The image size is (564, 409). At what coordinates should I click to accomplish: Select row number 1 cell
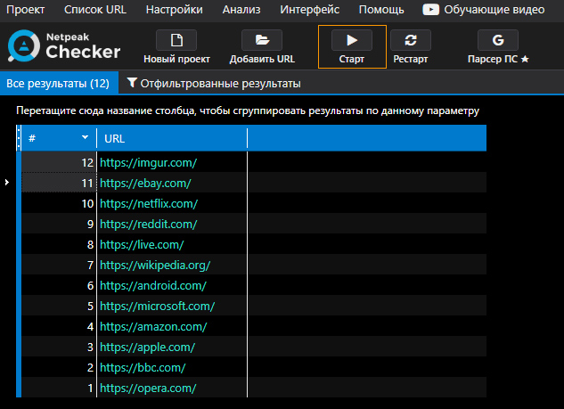point(59,388)
